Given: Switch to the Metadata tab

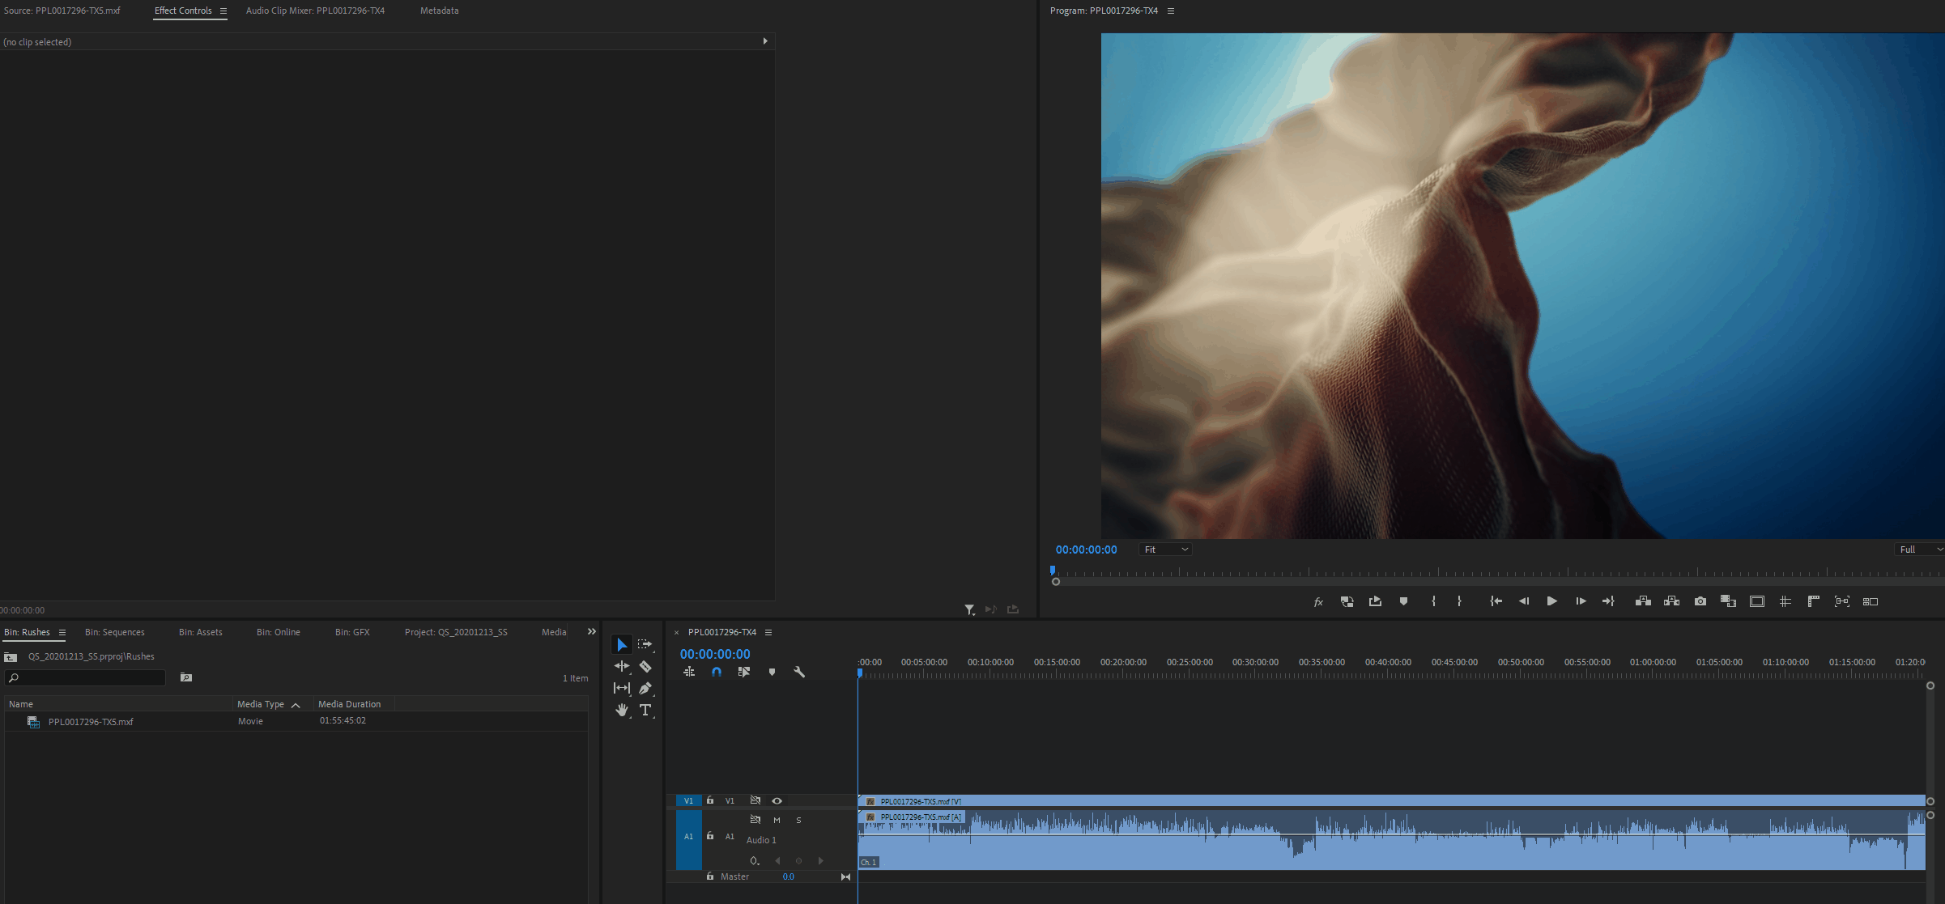Looking at the screenshot, I should click(439, 11).
